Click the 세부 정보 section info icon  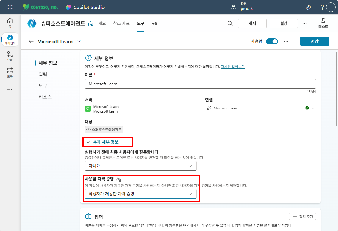88,58
